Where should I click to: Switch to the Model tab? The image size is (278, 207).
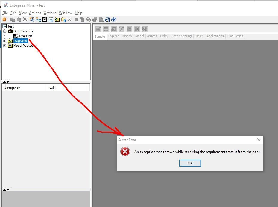coord(139,36)
